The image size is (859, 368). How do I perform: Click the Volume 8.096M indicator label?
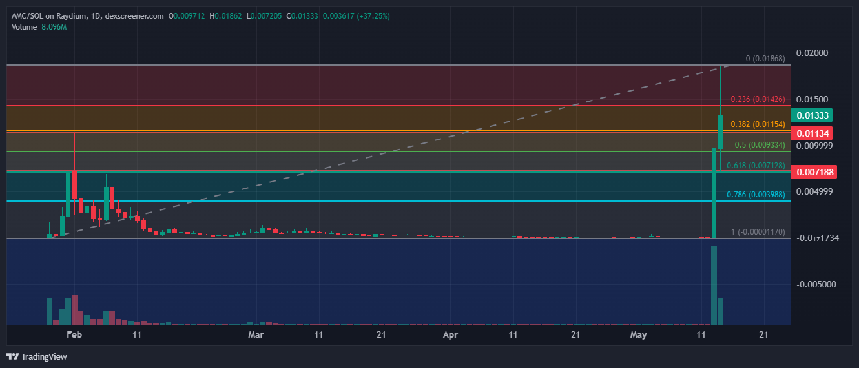tap(39, 27)
